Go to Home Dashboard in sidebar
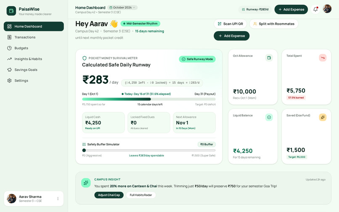The width and height of the screenshot is (339, 212). pyautogui.click(x=34, y=26)
